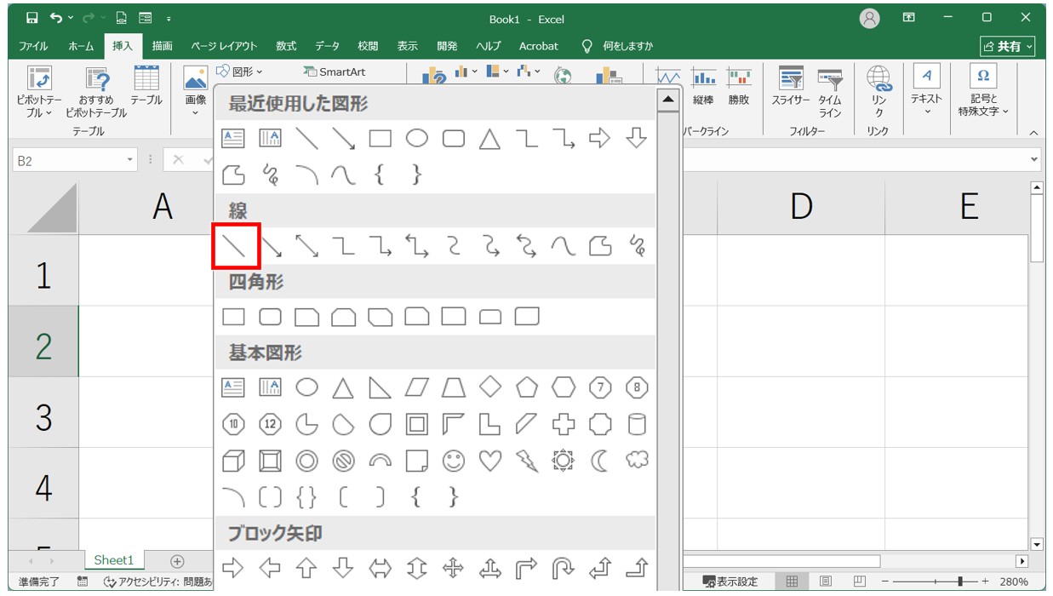Choose the plain rectangle in 四角形 section
This screenshot has width=1053, height=596.
pos(234,317)
